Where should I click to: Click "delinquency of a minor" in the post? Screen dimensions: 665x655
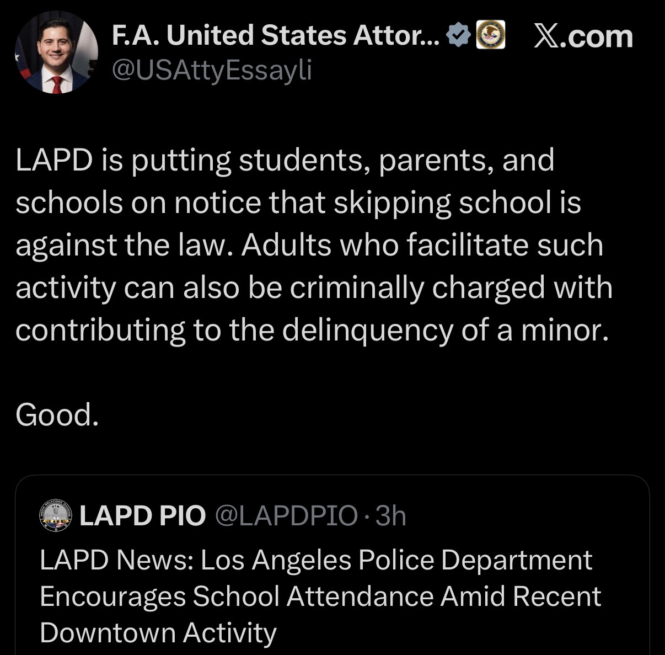coord(446,330)
